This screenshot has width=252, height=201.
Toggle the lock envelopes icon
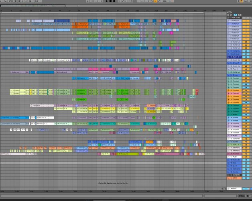click(240, 14)
